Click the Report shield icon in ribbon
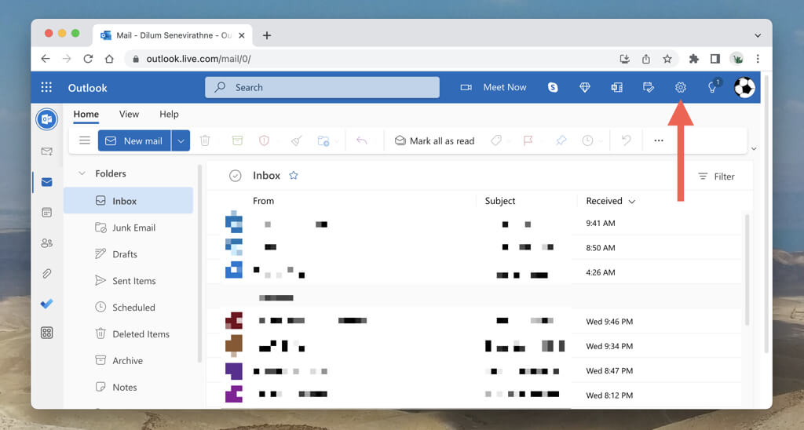Viewport: 804px width, 430px height. point(264,140)
